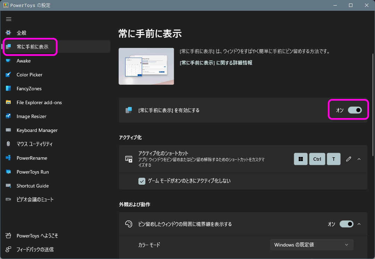
Task: Click the PowerToys Run icon
Action: [x=8, y=172]
